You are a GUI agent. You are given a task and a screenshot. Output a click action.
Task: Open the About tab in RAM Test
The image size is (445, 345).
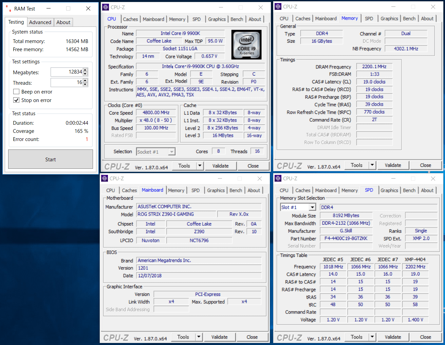63,22
